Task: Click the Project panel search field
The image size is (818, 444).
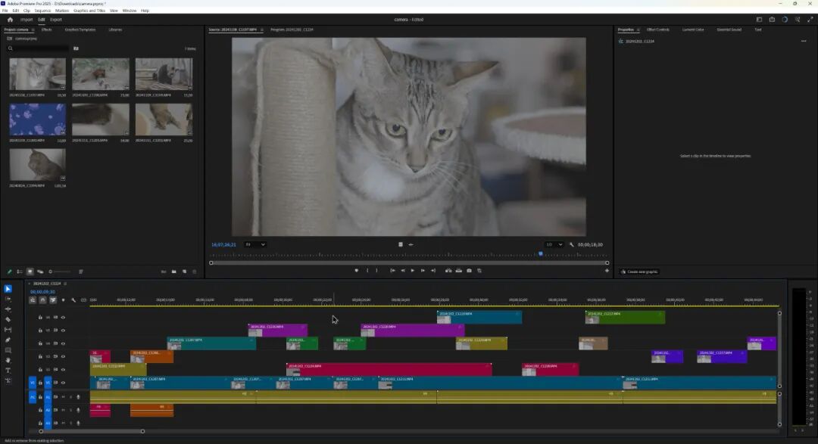Action: [38, 48]
